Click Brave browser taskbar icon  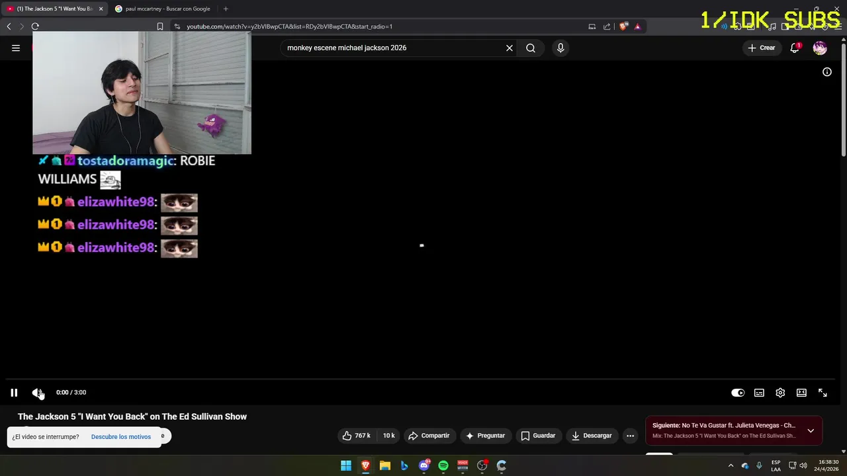(x=365, y=465)
